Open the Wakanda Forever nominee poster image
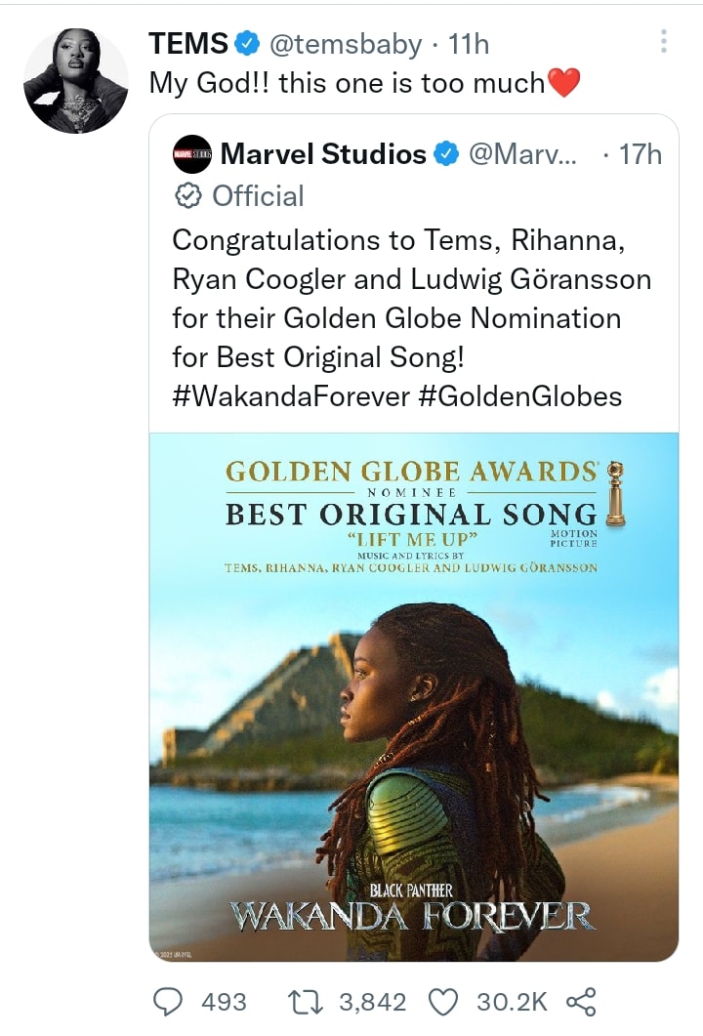Image resolution: width=703 pixels, height=1036 pixels. [413, 696]
